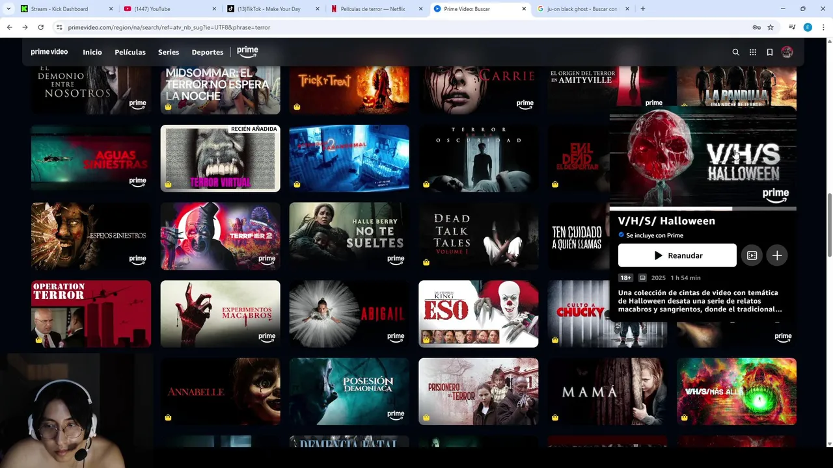This screenshot has height=468, width=833.
Task: Open the Operation Terror thumbnail
Action: (91, 314)
